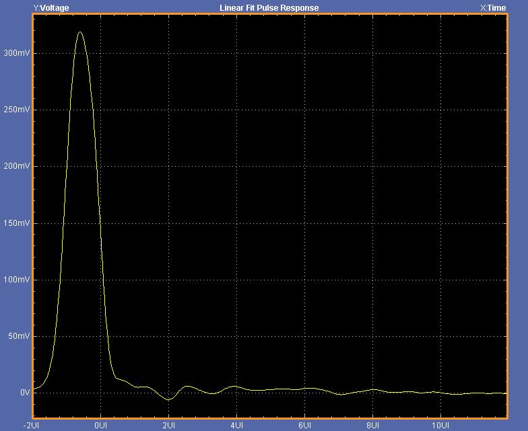Click the 0UI time axis label
The height and width of the screenshot is (431, 528).
tap(100, 426)
